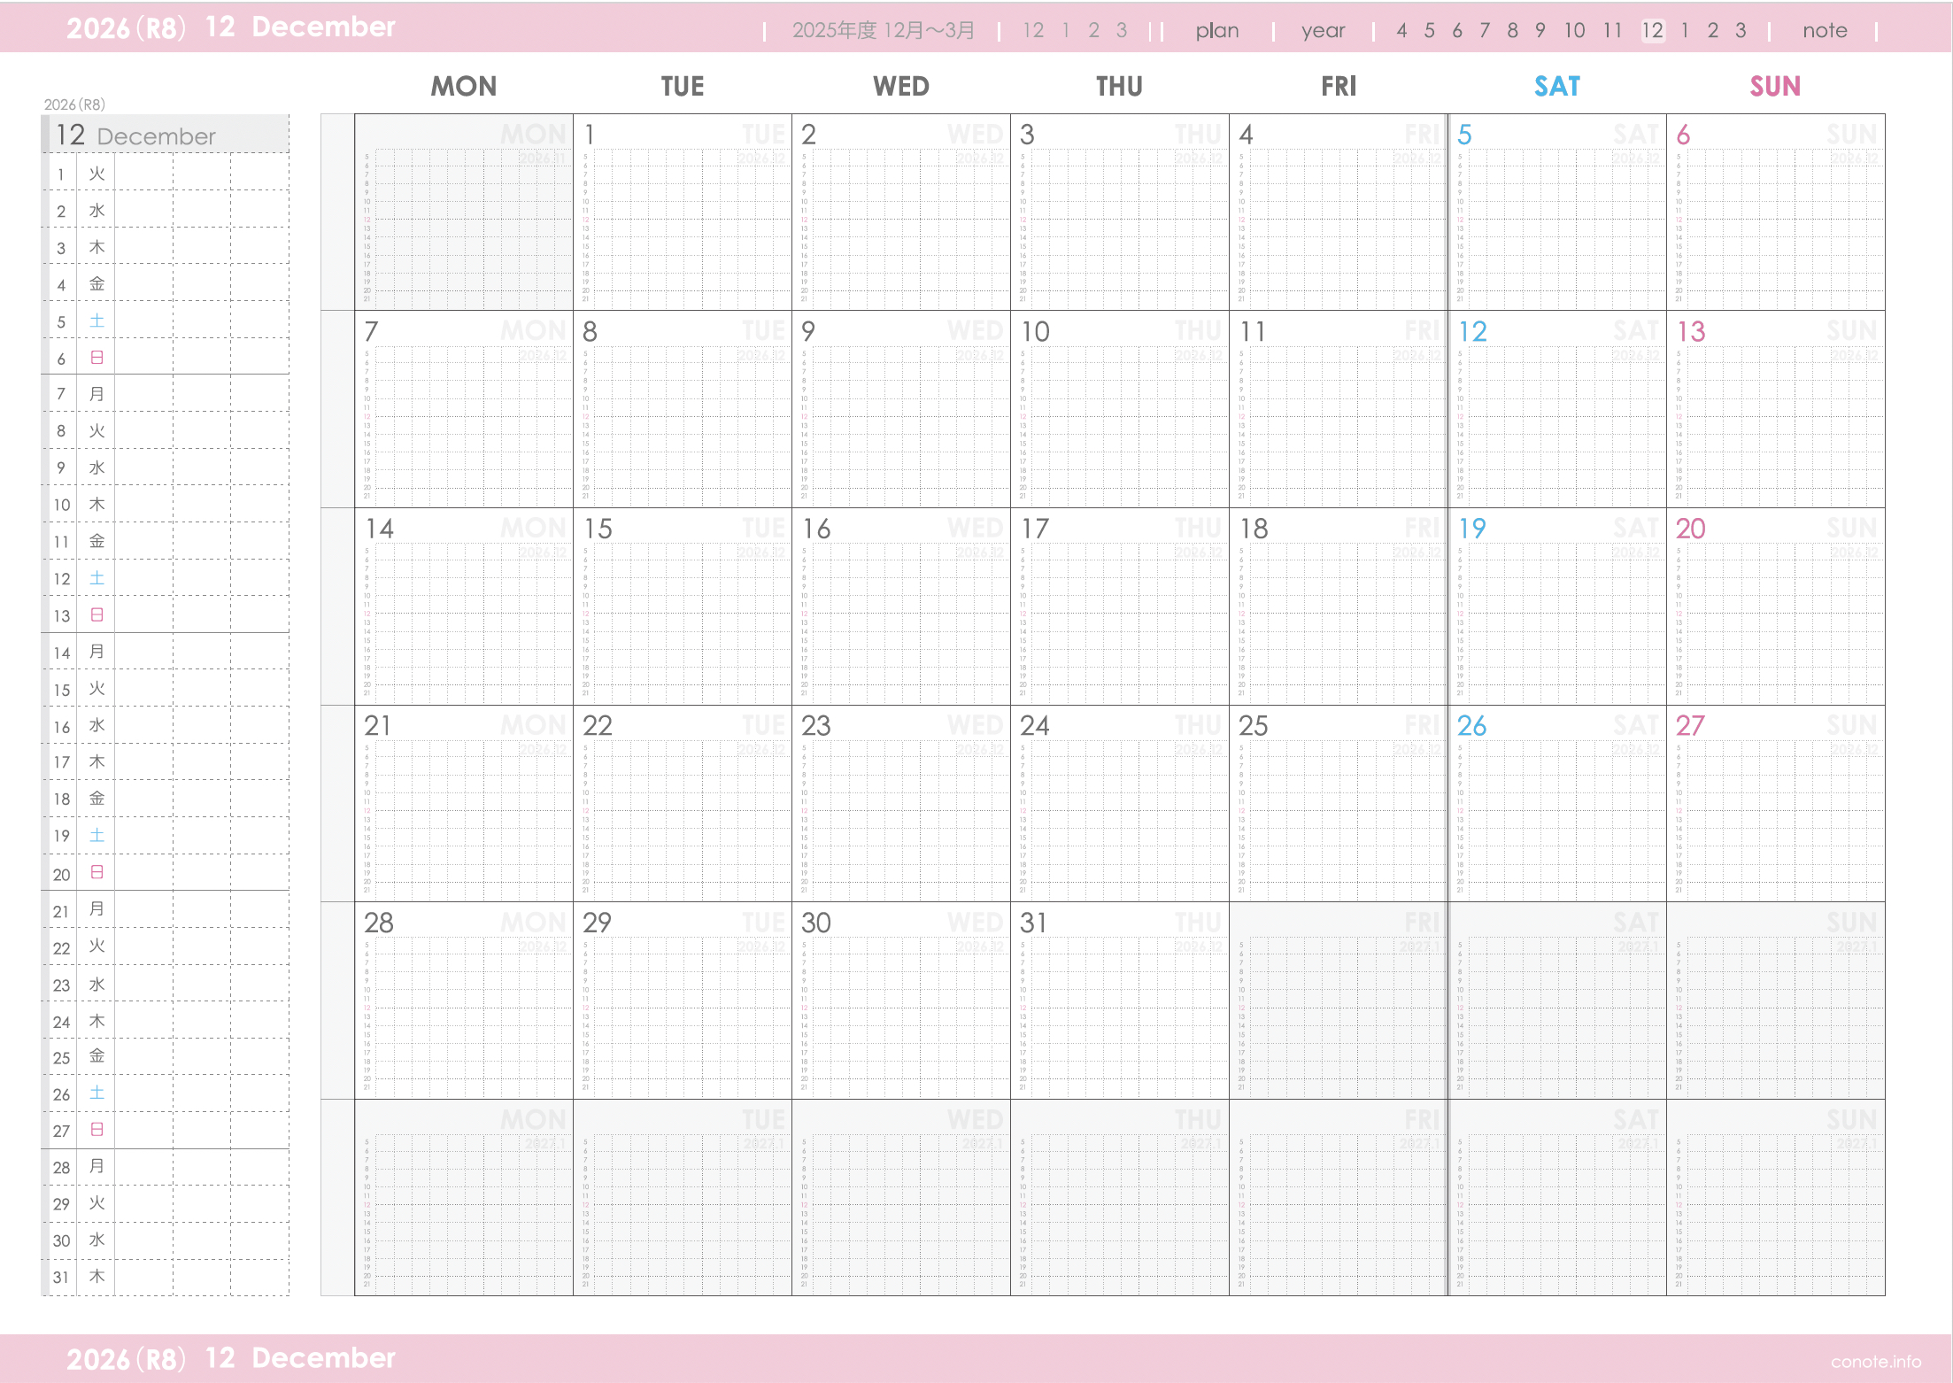
Task: Click day 16 Wednesday cell in grid
Action: (x=900, y=607)
